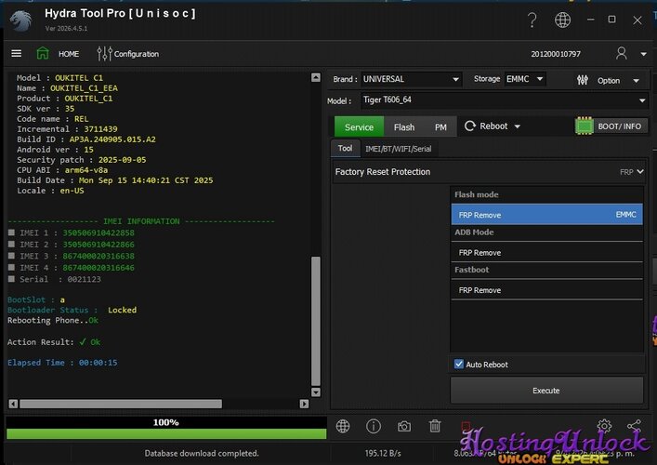Open the IMEI/BT/WIFI/Serial tab
The height and width of the screenshot is (465, 657).
398,149
